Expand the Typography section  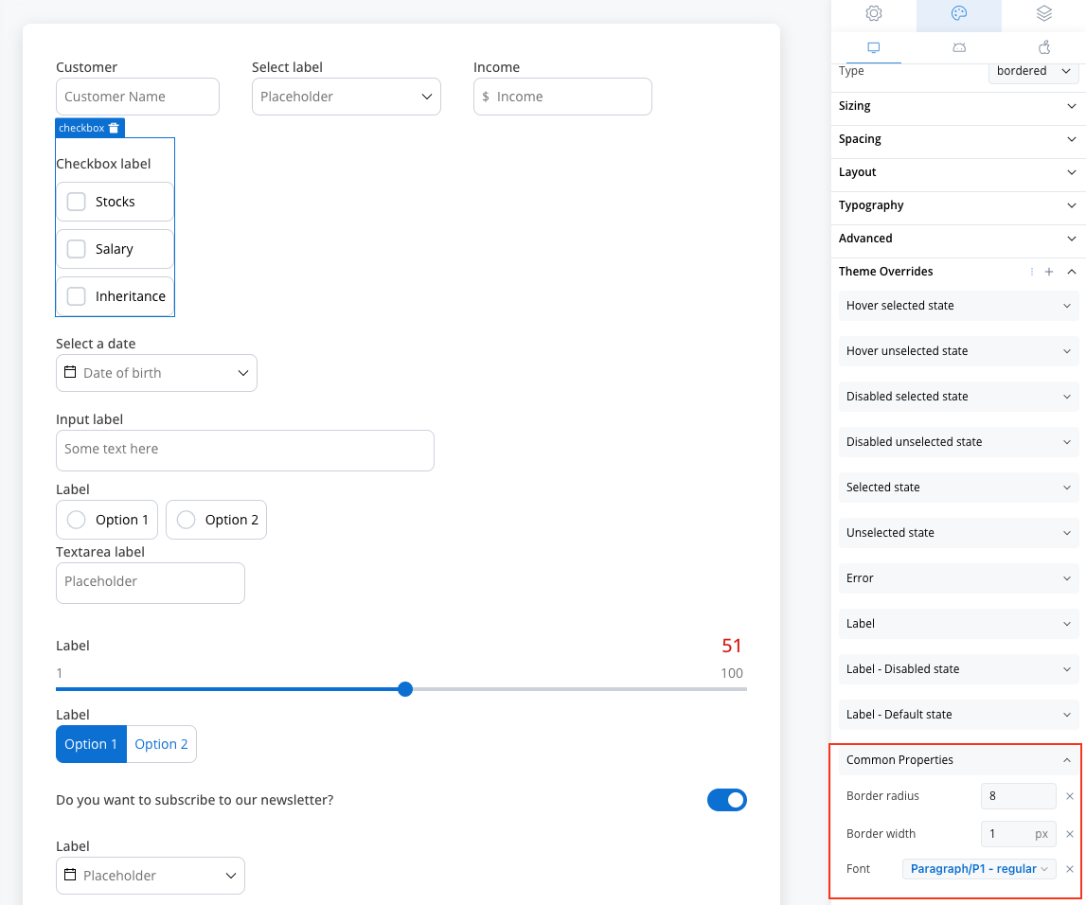click(958, 205)
